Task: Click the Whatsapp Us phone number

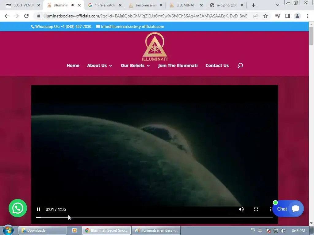Action: [x=61, y=27]
